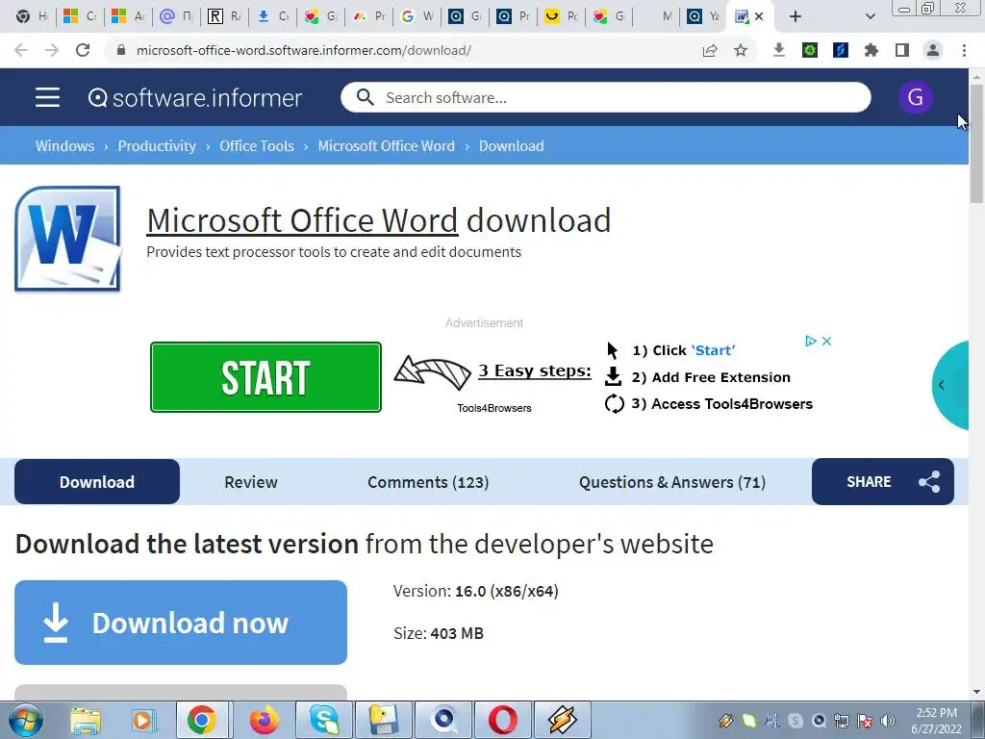
Task: Click the AdChoices triangle icon
Action: point(810,341)
